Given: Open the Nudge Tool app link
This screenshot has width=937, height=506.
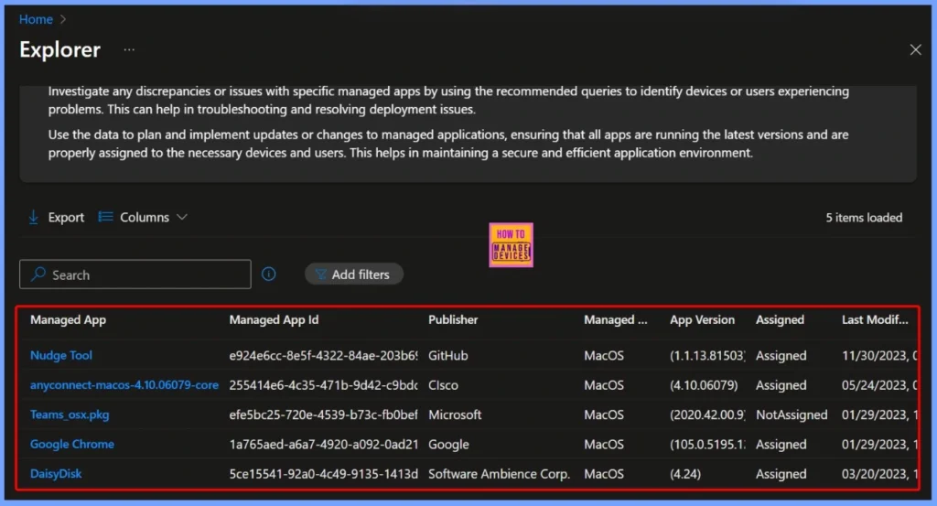Looking at the screenshot, I should 61,355.
